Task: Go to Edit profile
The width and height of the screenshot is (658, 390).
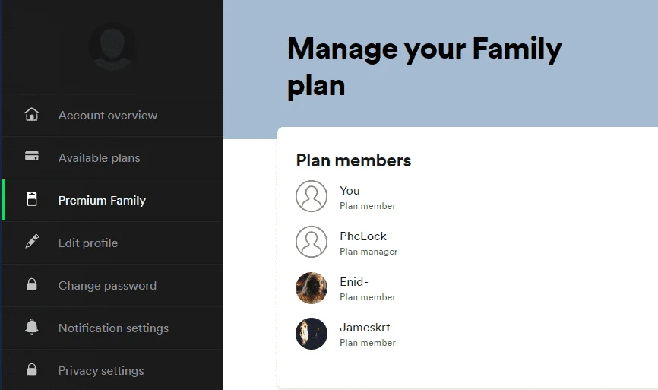Action: pos(112,243)
